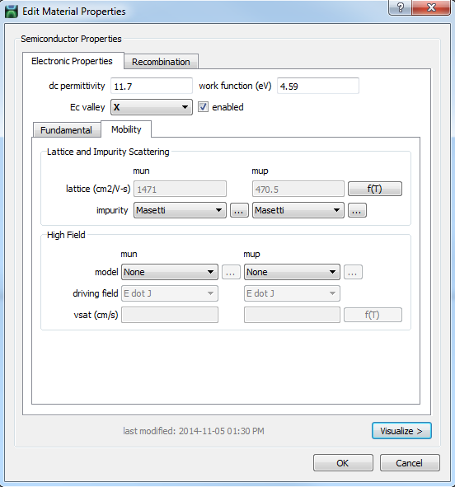
Task: Click the 'Semiconductor Properties' heading
Action: point(71,39)
